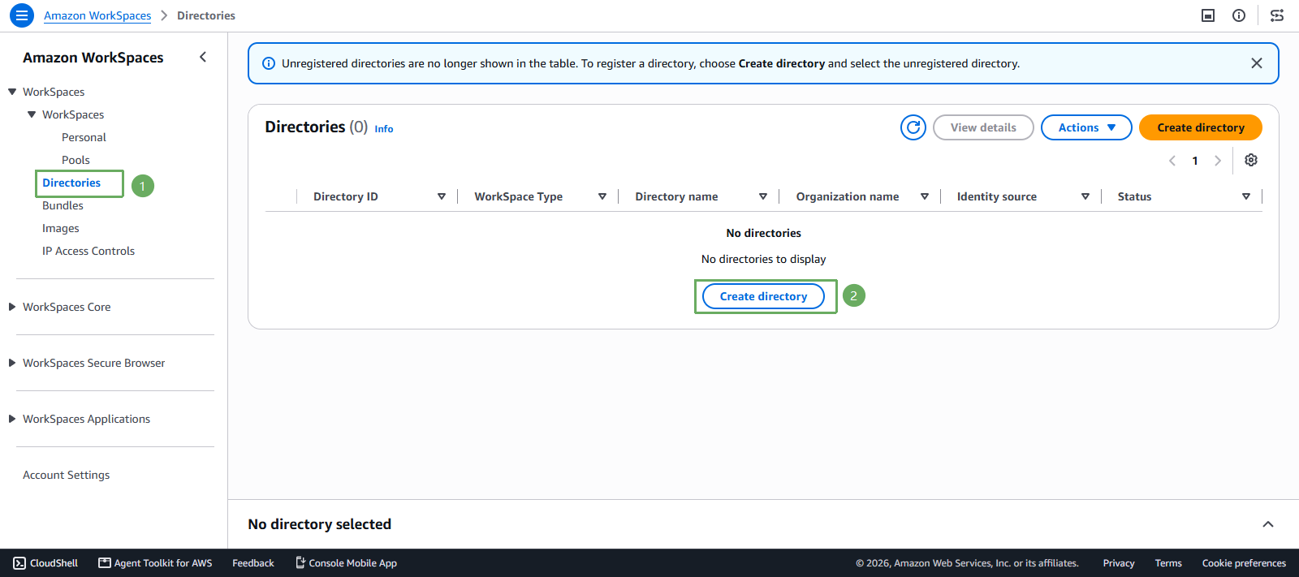Sort by Directory name column
The height and width of the screenshot is (577, 1299).
(763, 196)
